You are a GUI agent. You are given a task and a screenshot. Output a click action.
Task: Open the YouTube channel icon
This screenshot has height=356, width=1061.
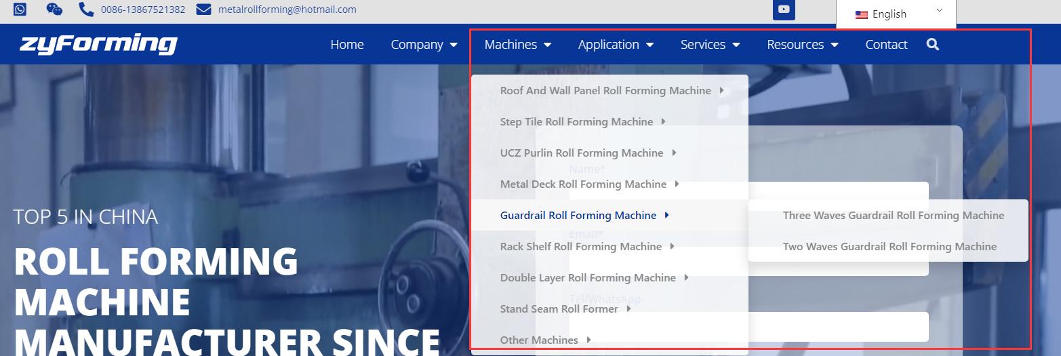click(x=784, y=9)
